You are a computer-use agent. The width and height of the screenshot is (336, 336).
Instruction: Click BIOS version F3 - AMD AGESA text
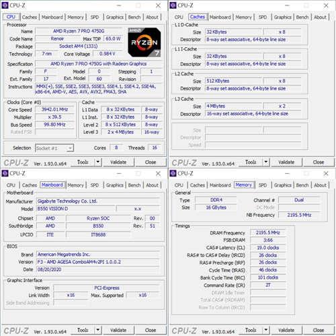(x=98, y=262)
